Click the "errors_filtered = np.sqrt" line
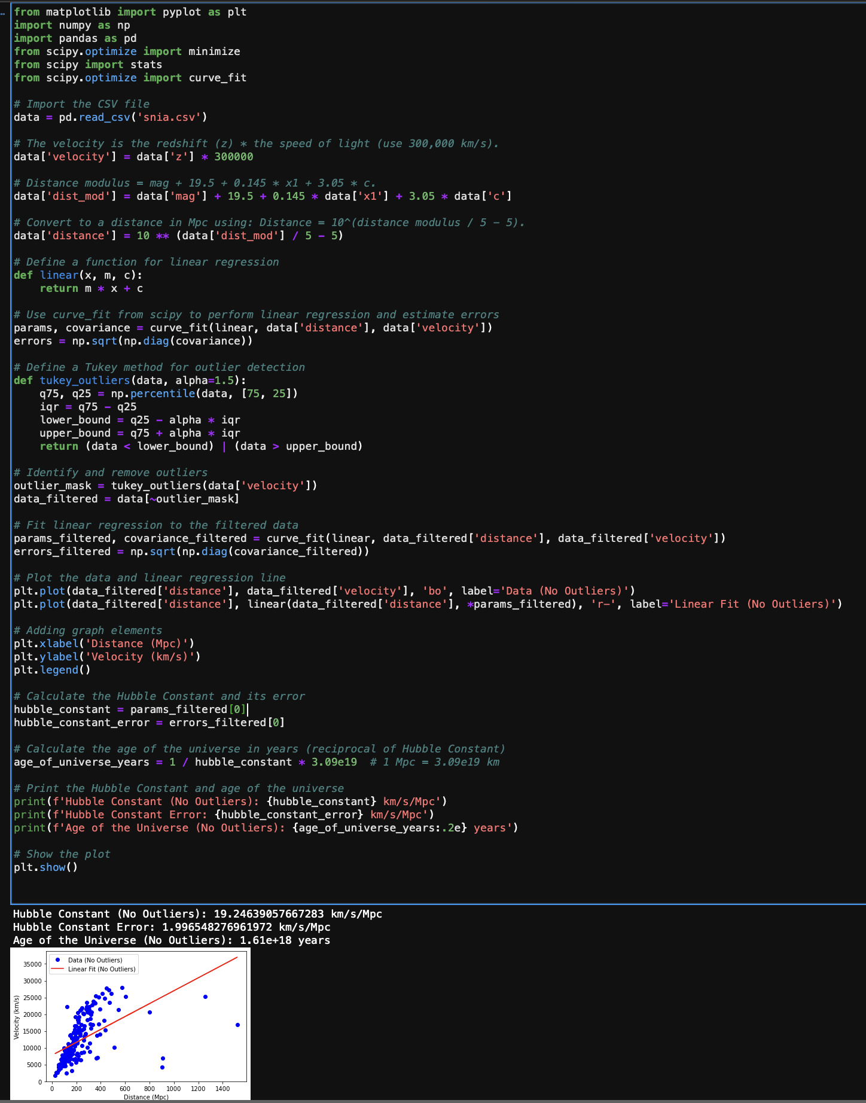This screenshot has width=866, height=1103. pyautogui.click(x=191, y=551)
